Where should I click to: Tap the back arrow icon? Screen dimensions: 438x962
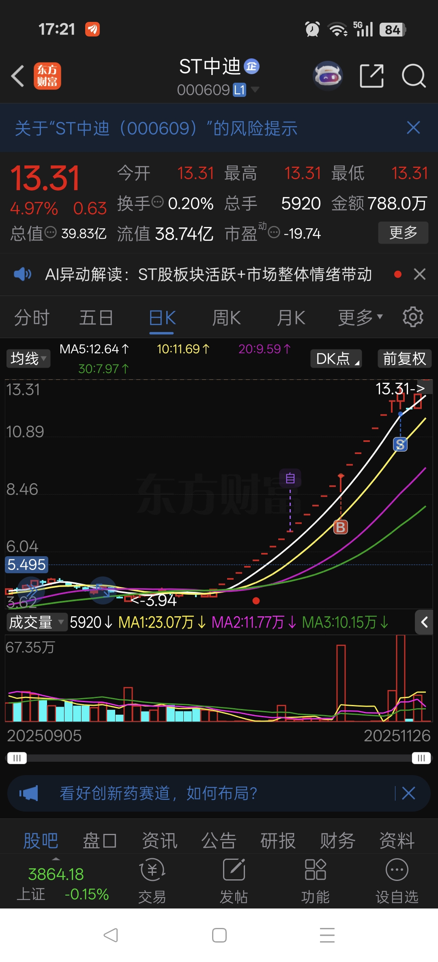tap(18, 76)
